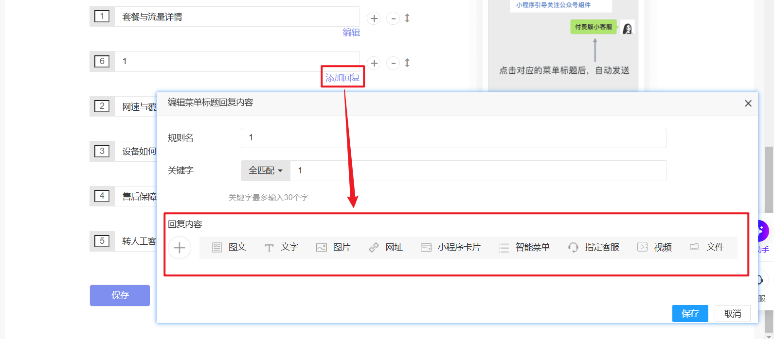
Task: Click the reorder arrow beside 套餐与流量详情 row
Action: click(407, 18)
